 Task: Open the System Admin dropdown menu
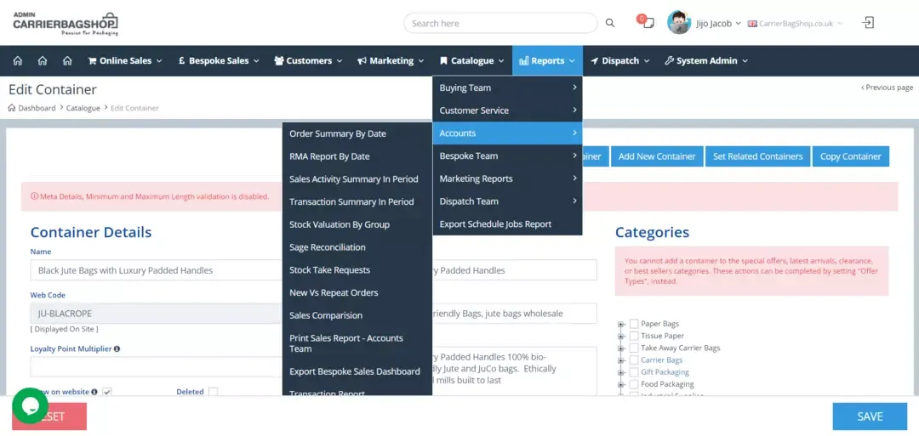pos(705,60)
